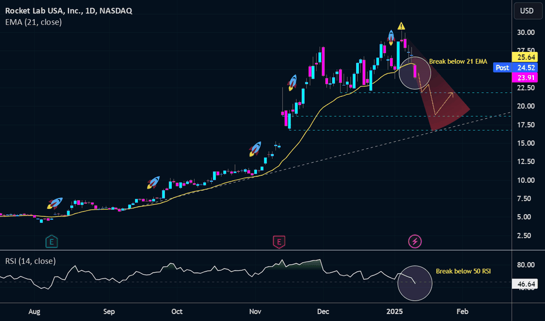
Task: Click the Rocket Lab USA, Inc. symbol title
Action: [x=68, y=11]
